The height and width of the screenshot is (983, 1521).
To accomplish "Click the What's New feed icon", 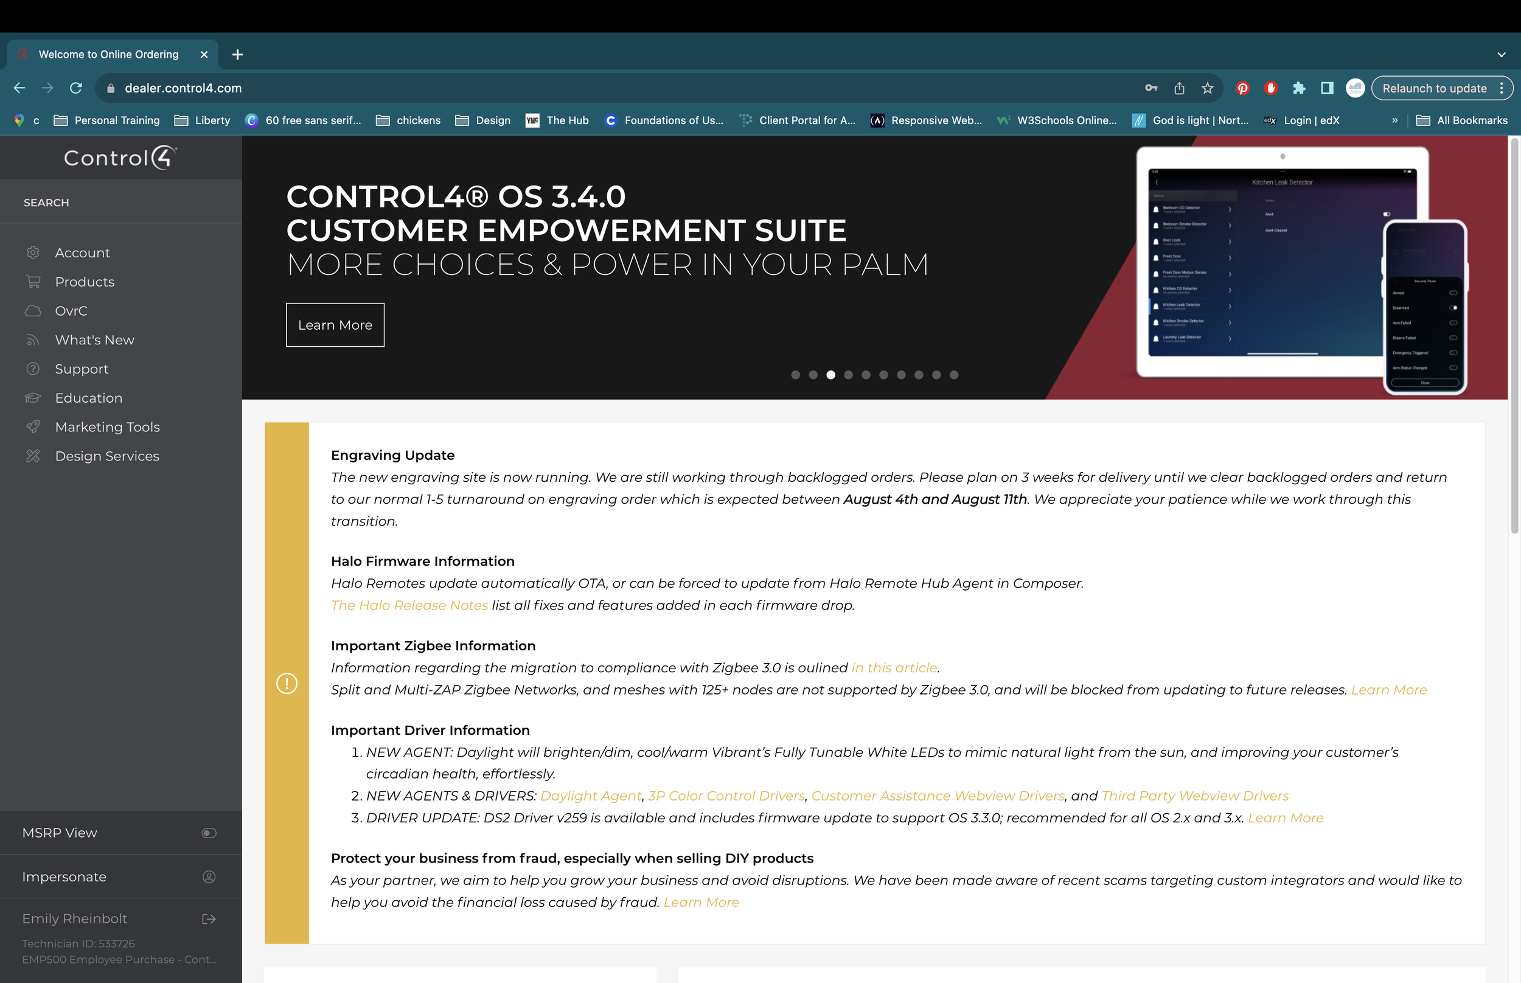I will coord(33,340).
